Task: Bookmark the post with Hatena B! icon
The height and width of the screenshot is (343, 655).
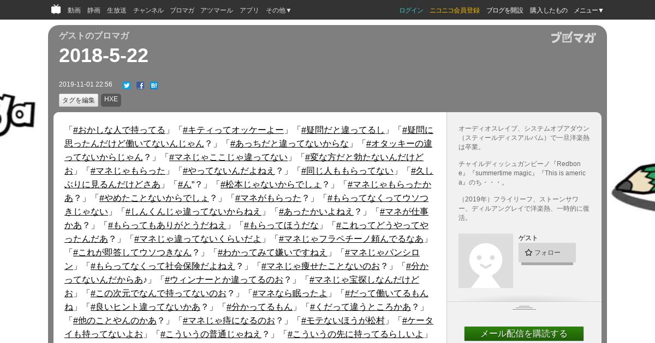Action: [x=154, y=85]
